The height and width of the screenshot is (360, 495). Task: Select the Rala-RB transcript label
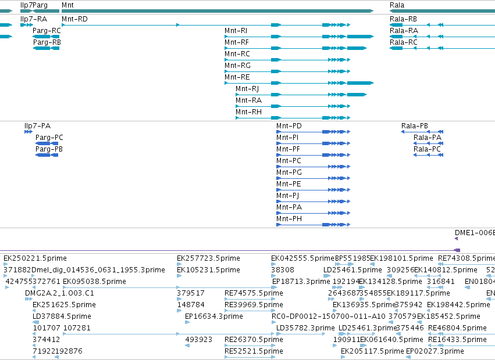pos(403,19)
